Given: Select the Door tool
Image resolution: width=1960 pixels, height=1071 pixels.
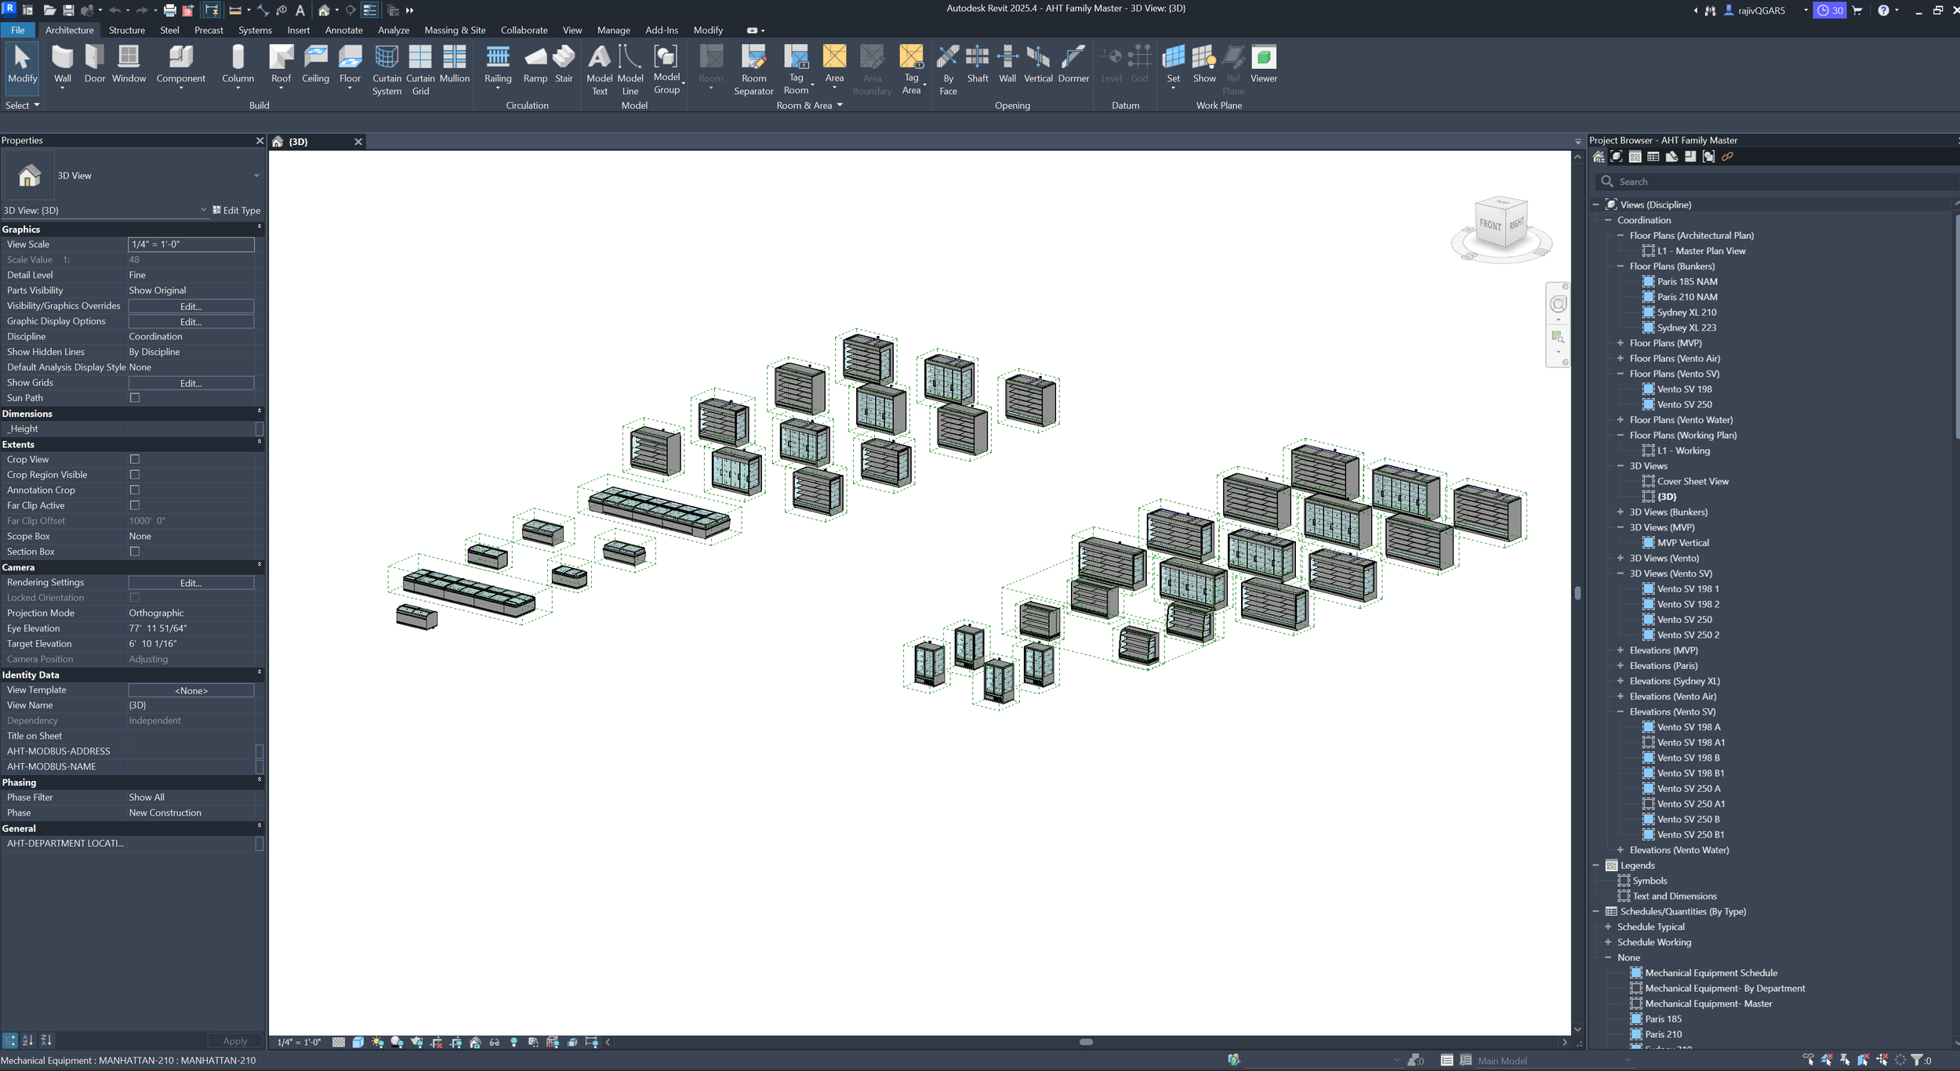Looking at the screenshot, I should (95, 64).
